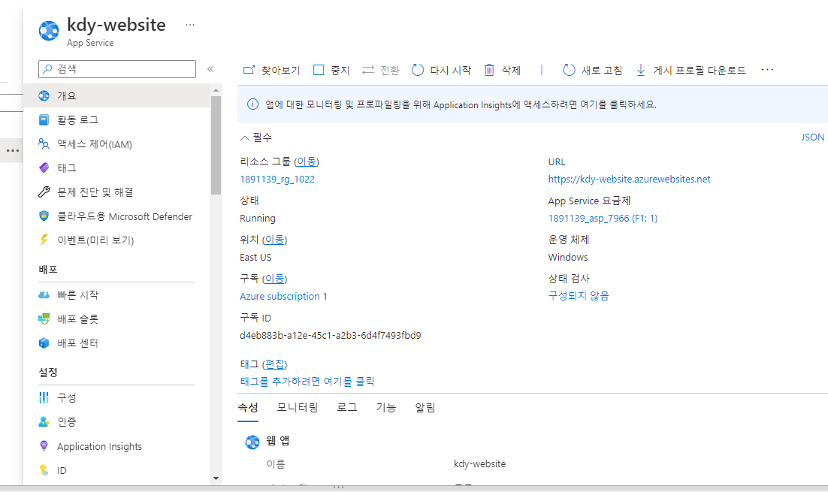Click 찾아보기 browse toolbar button
Viewport: 828px width, 492px height.
(x=271, y=70)
